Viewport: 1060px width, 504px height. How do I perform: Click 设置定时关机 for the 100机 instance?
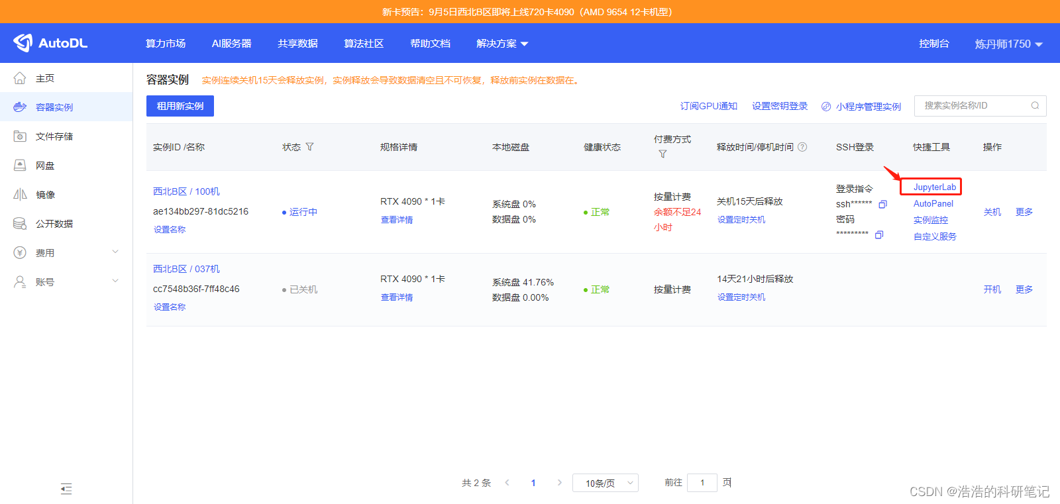(x=741, y=220)
